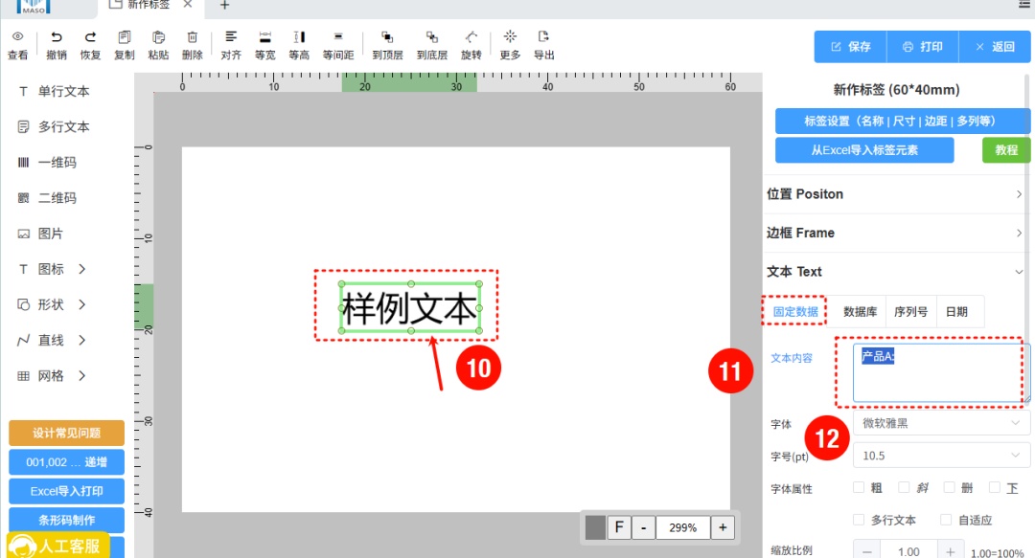This screenshot has width=1035, height=558.
Task: Click the 保存 save button
Action: pos(851,47)
